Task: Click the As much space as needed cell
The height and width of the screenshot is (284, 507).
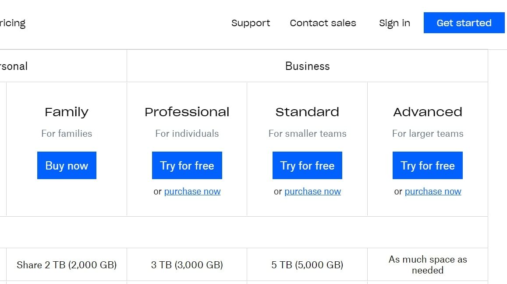Action: tap(427, 264)
